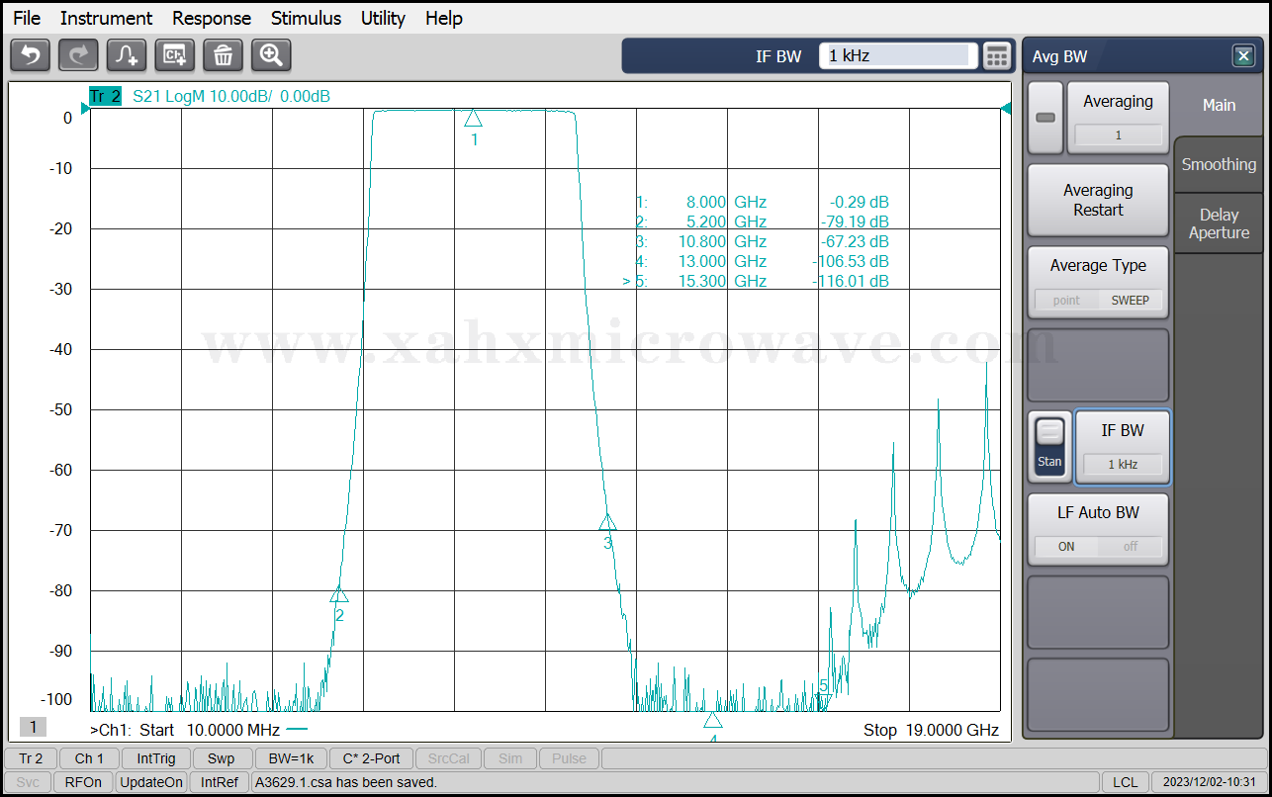Click the magnifier zoom icon

point(271,55)
